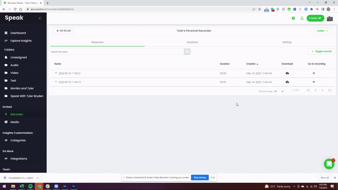338x190 pixels.
Task: Open Explore Insights in sidebar
Action: [21, 41]
